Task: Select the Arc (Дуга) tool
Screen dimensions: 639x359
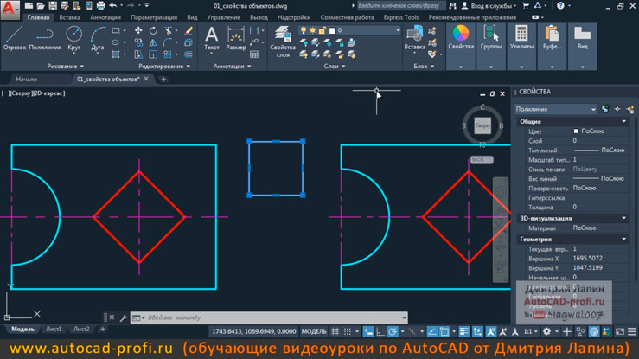Action: tap(98, 38)
